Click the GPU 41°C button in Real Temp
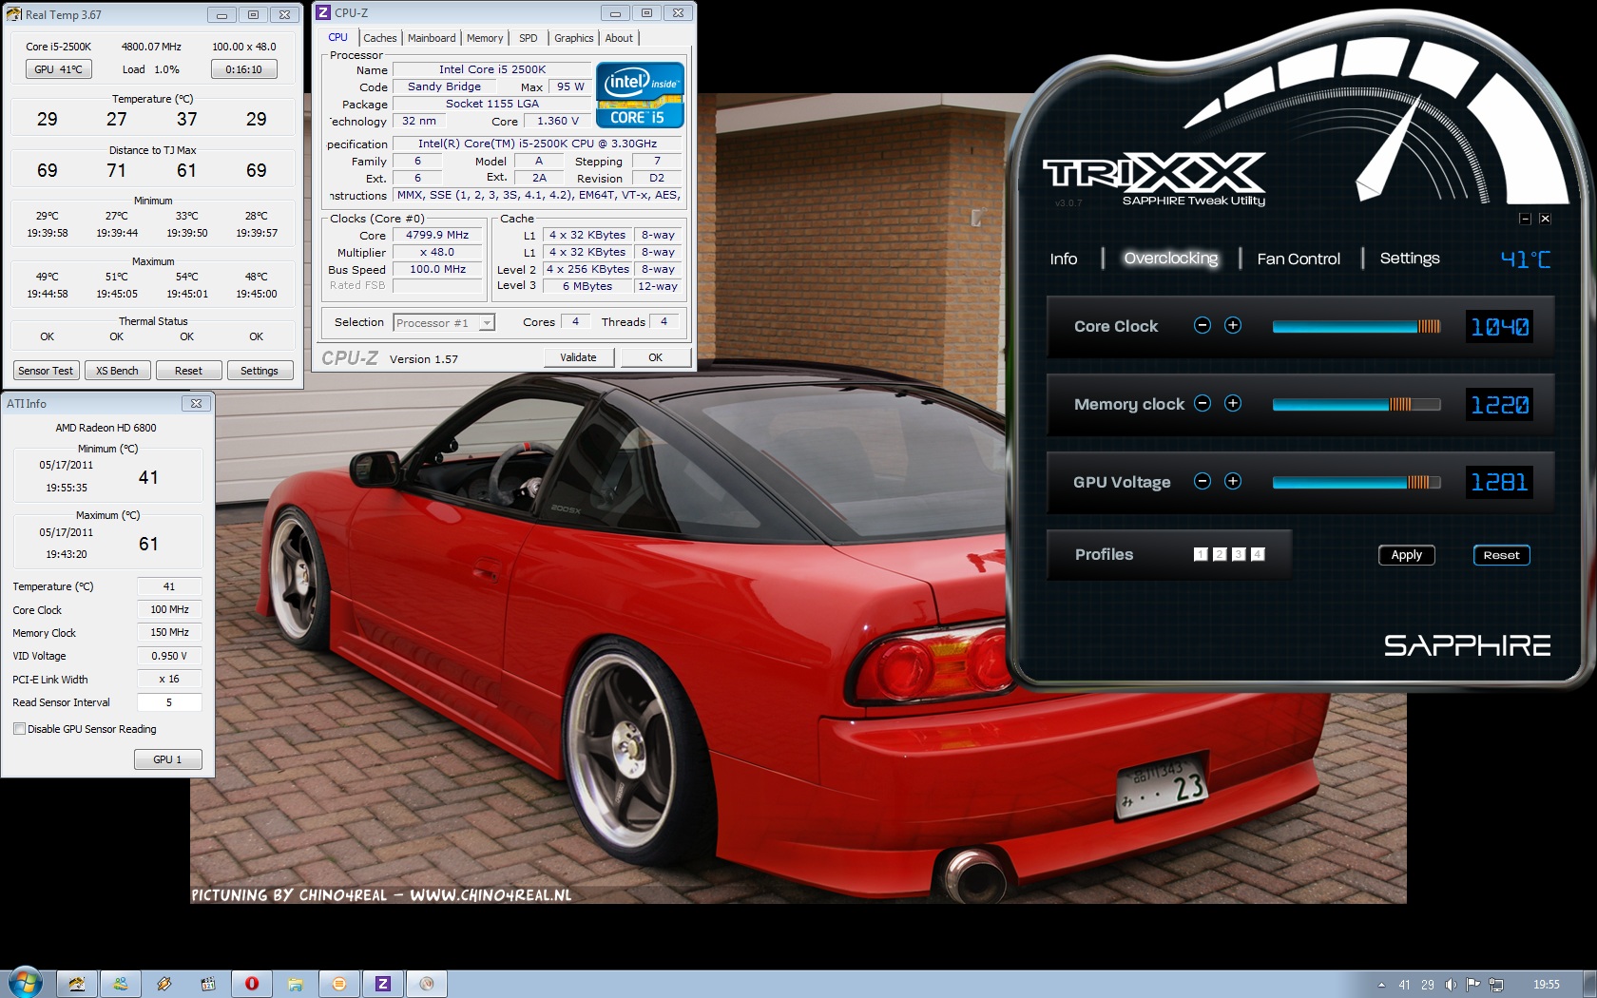1597x998 pixels. [58, 69]
